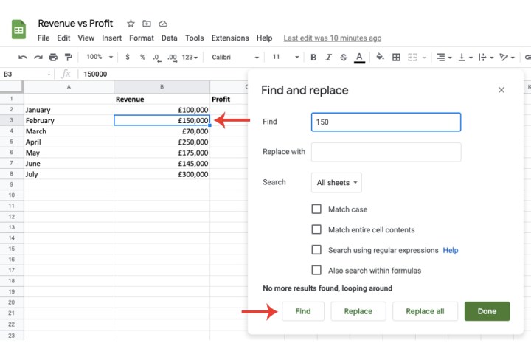This screenshot has height=354, width=531.
Task: Format as currency with dollar icon
Action: click(x=128, y=57)
